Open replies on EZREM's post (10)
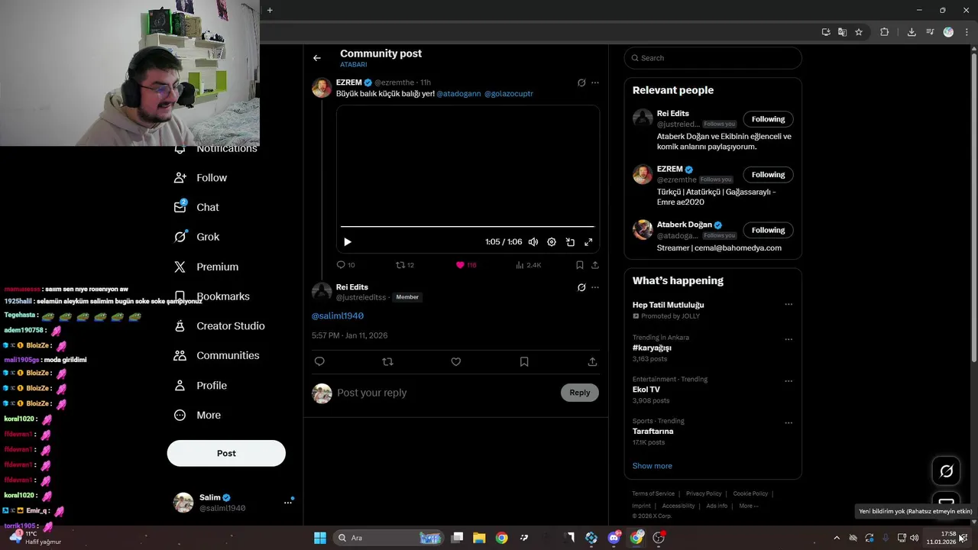978x550 pixels. coord(345,265)
